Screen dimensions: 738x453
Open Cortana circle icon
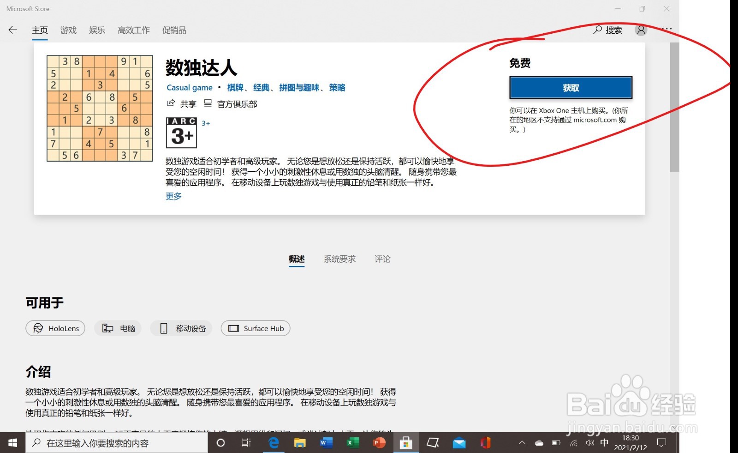(220, 443)
